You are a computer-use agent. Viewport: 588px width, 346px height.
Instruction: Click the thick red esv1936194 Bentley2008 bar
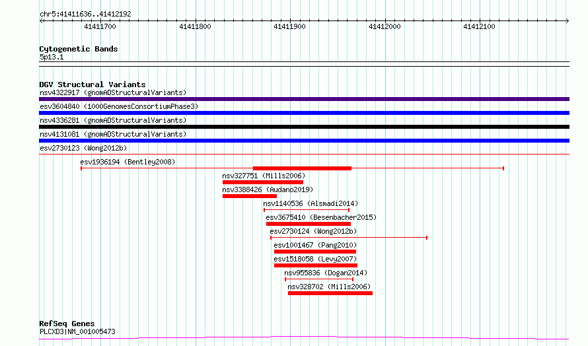coord(302,168)
